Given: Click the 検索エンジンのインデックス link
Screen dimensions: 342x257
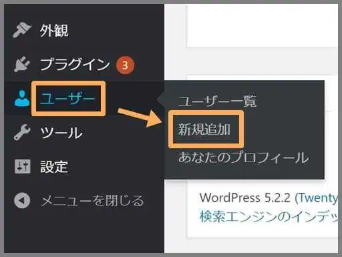Looking at the screenshot, I should coord(269,216).
